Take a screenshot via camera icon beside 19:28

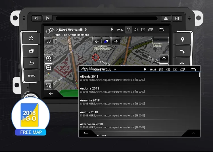pyautogui.click(x=161, y=70)
